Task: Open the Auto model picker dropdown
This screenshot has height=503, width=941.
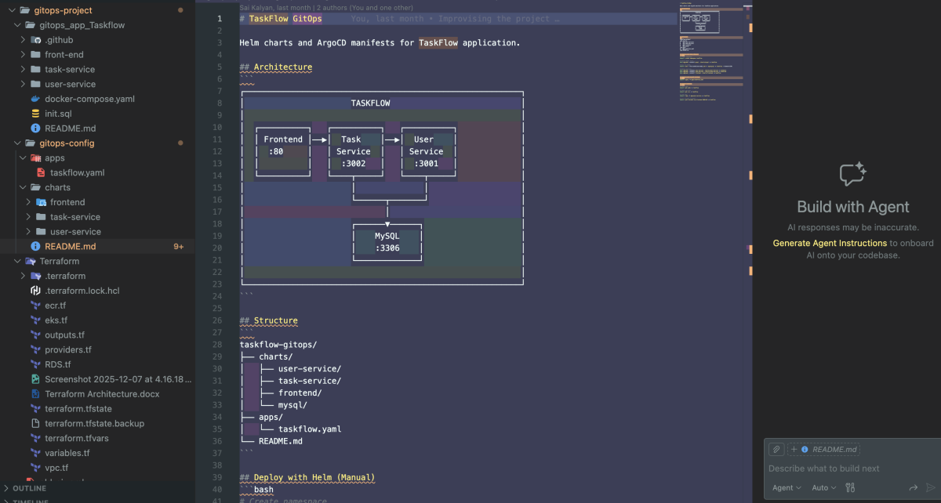Action: tap(823, 487)
